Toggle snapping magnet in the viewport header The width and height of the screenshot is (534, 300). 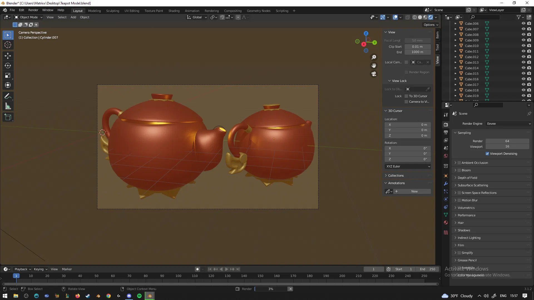coord(222,17)
